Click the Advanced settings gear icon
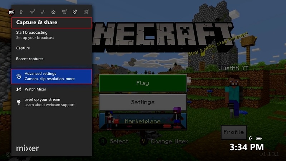286x161 pixels. tap(19, 76)
